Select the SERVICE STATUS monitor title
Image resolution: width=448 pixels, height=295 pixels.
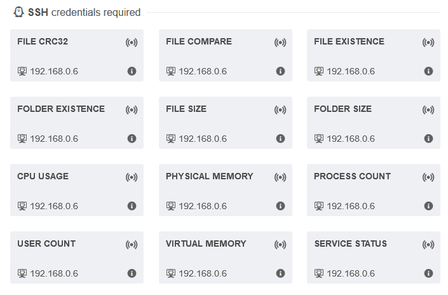[351, 244]
